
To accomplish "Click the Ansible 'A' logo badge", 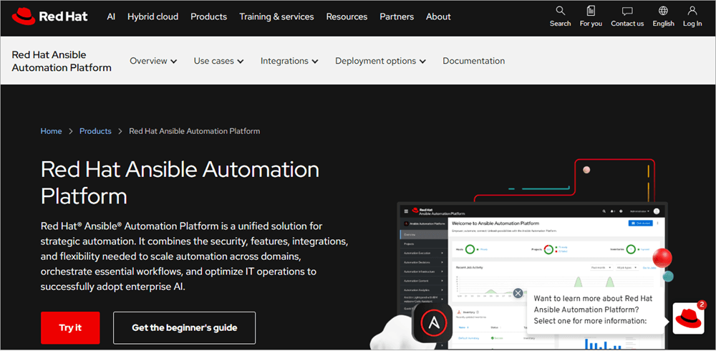I will 433,323.
